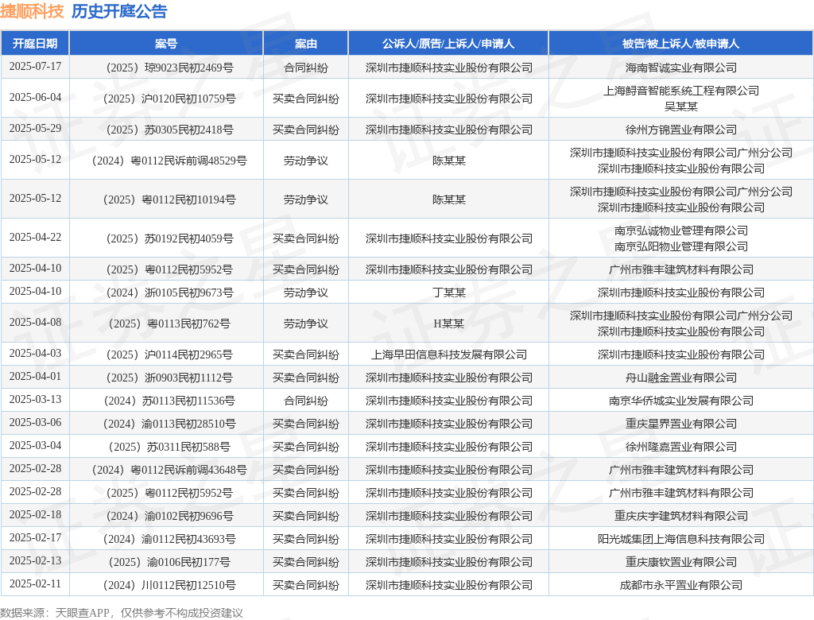
Task: Click defendant 广州市雅丰建筑材料有限公司 in the 2025-04-10 row
Action: point(681,270)
